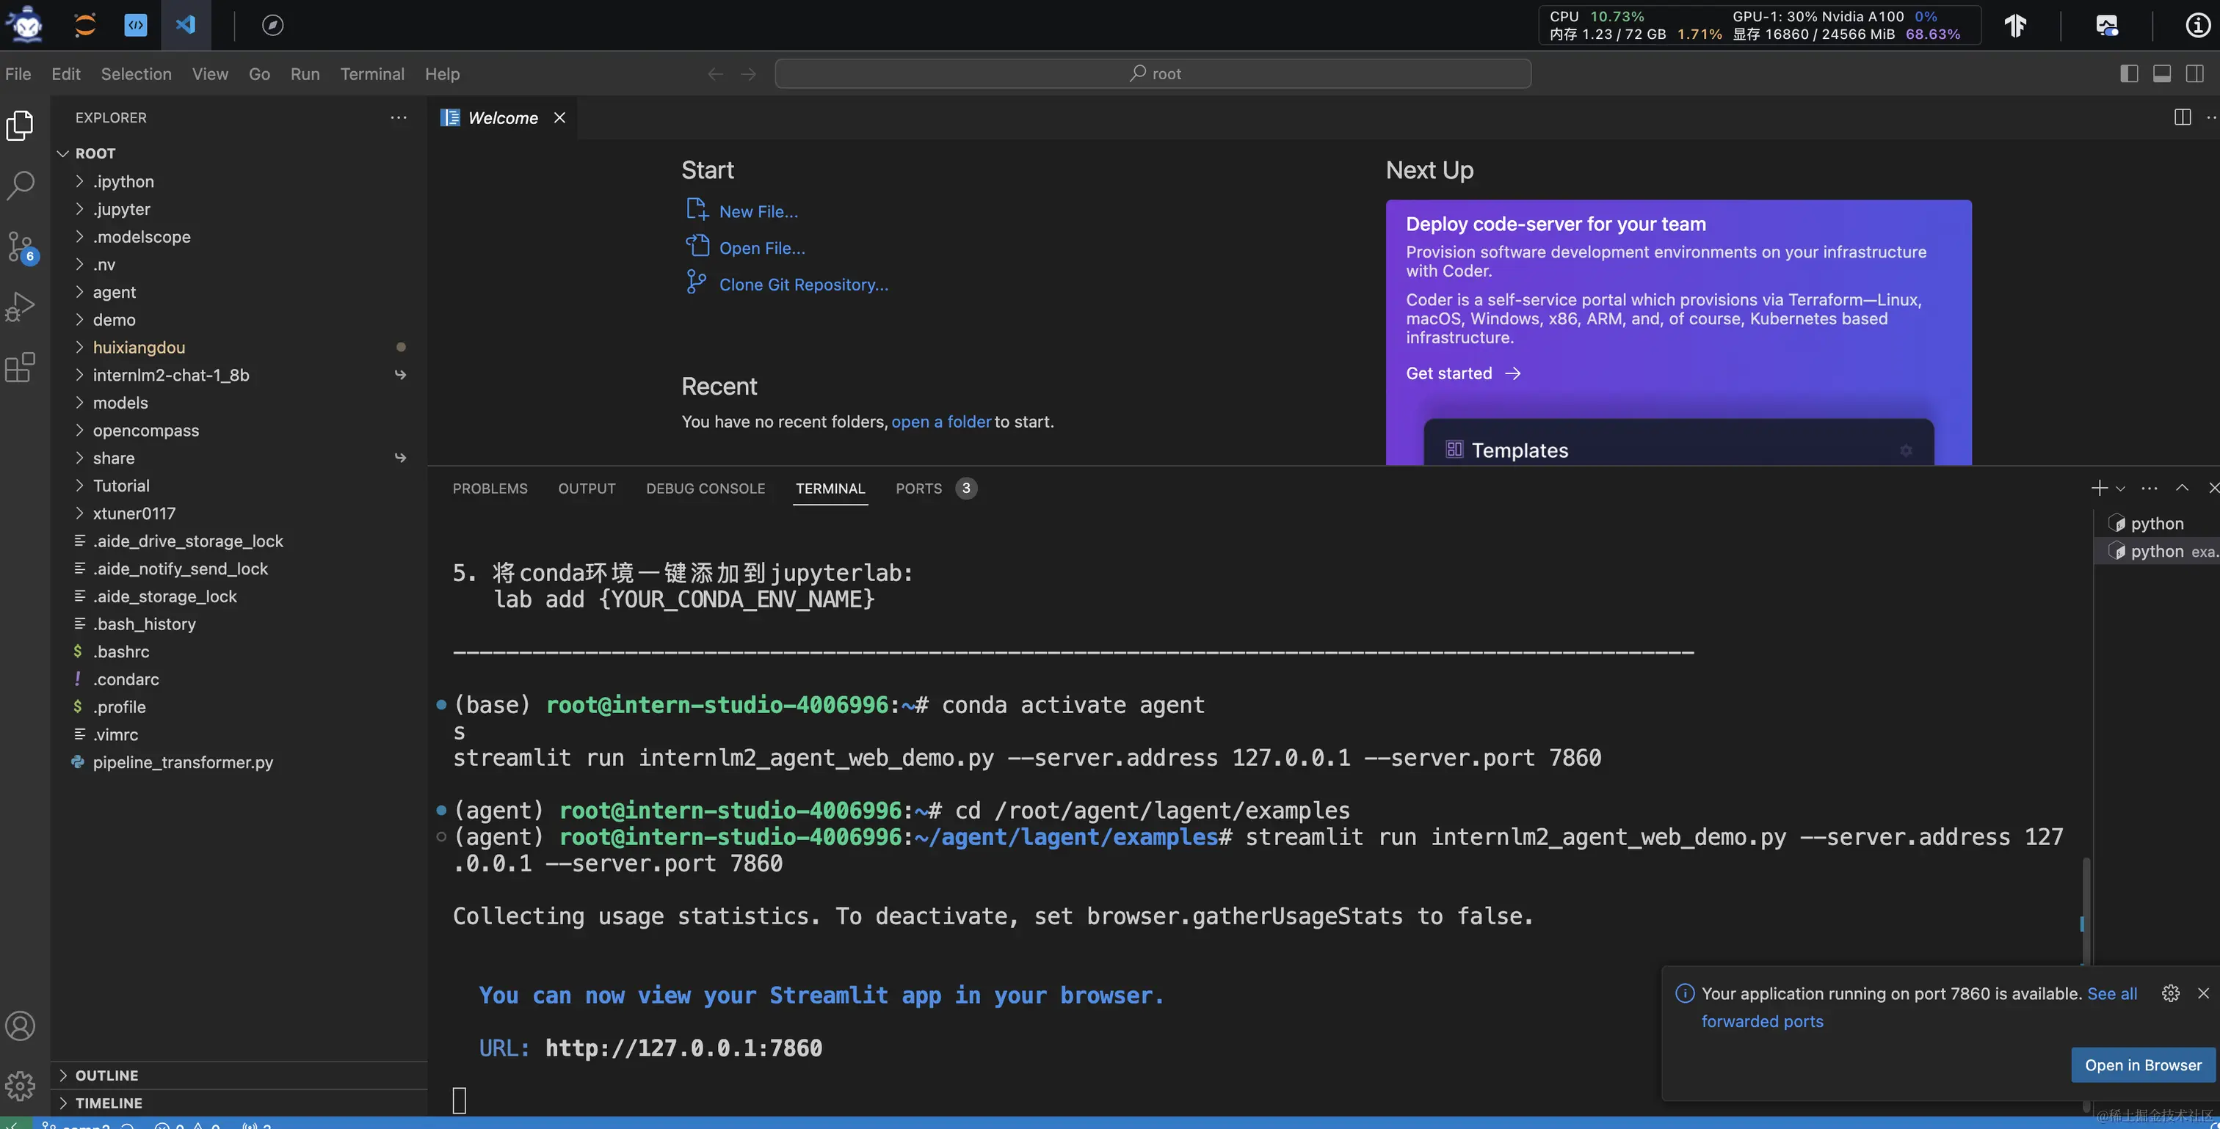Click the root command center search box
Image resolution: width=2220 pixels, height=1129 pixels.
coord(1153,74)
